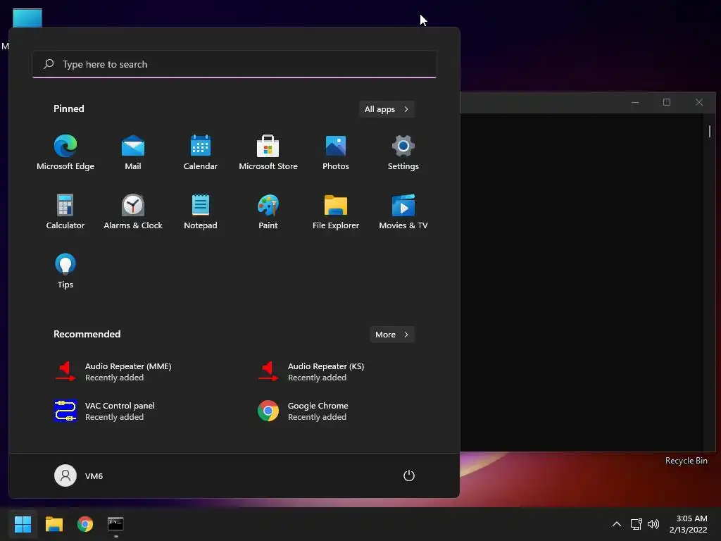This screenshot has width=721, height=541.
Task: Open Microsoft Store
Action: point(268,153)
